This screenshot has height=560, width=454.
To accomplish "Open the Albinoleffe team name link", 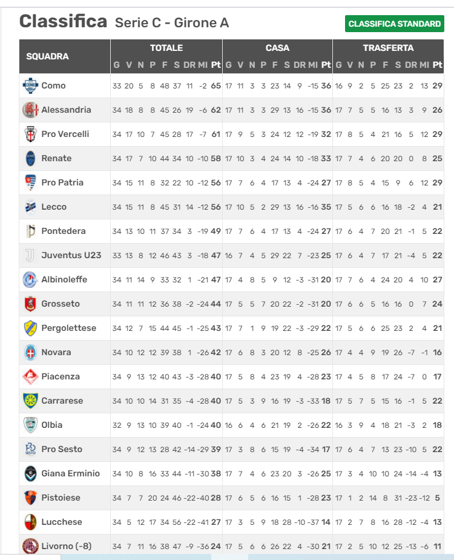I will pyautogui.click(x=64, y=279).
